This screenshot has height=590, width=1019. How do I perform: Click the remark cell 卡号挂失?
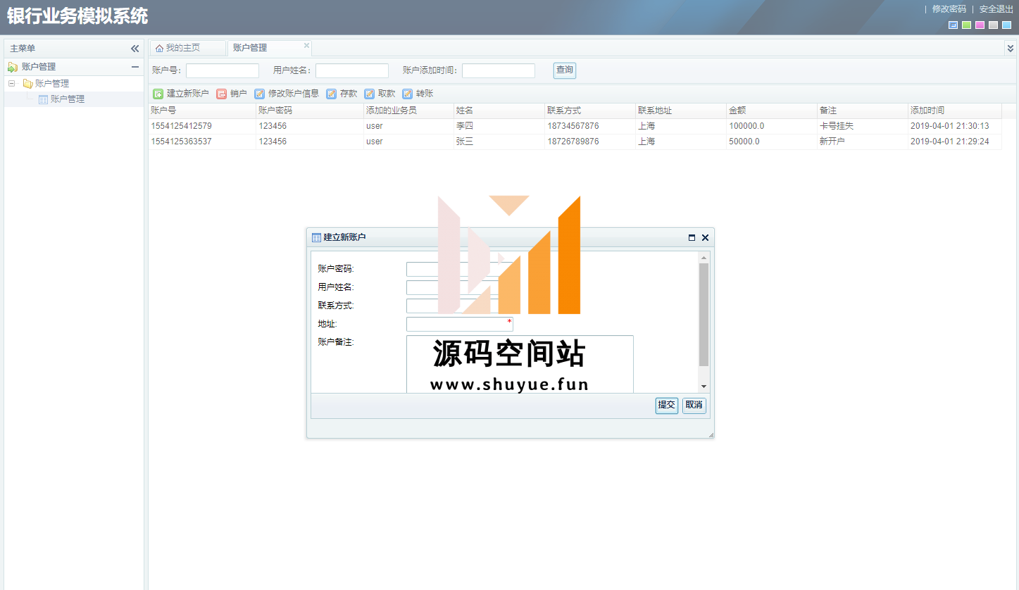tap(863, 126)
